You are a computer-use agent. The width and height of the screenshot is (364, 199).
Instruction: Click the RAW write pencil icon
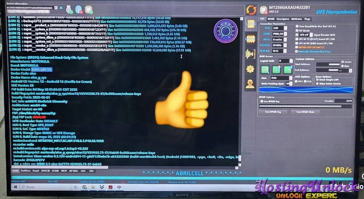[x=276, y=69]
